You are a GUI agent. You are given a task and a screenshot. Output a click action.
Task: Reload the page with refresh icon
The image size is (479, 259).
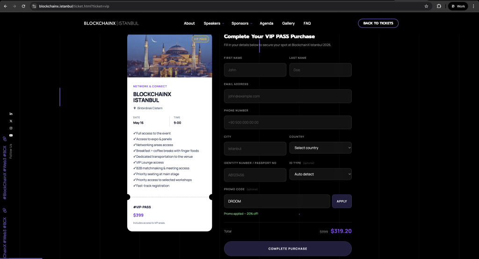click(23, 6)
